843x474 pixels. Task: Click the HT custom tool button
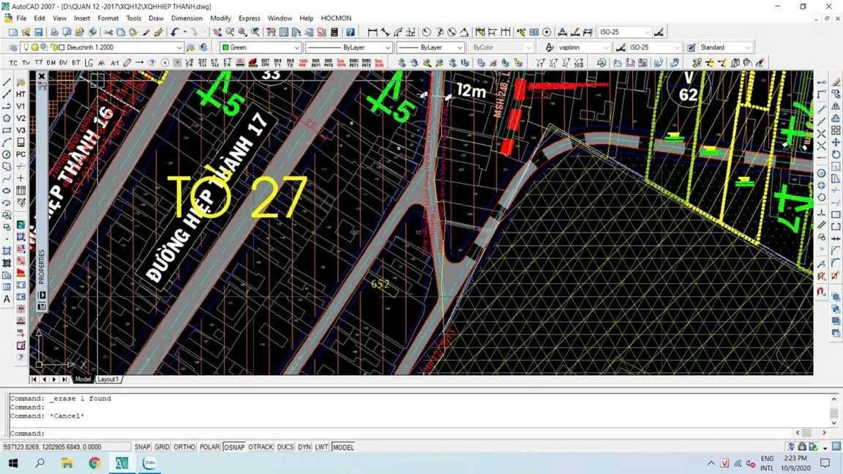tap(20, 94)
